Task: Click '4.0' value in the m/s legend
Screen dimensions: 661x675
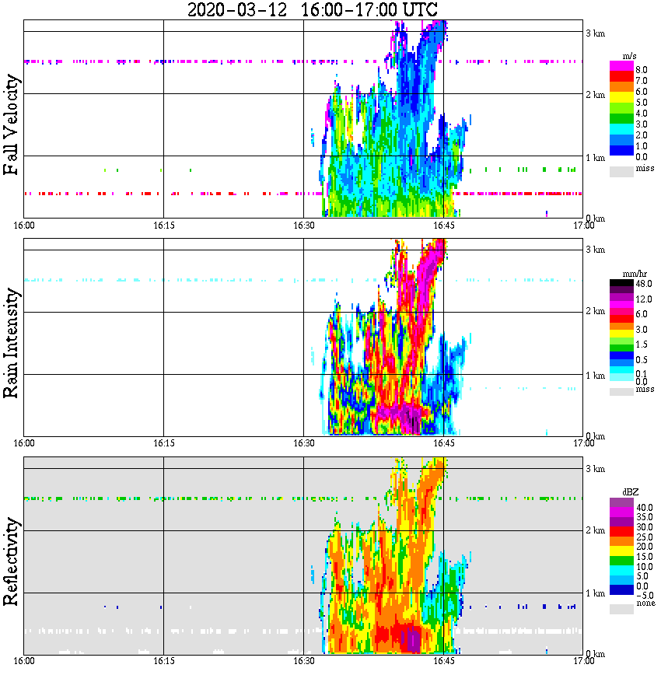Action: [642, 114]
